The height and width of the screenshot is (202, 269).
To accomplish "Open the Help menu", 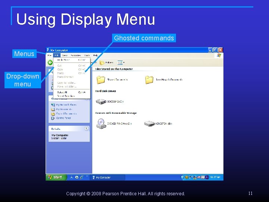I will coord(95,55).
